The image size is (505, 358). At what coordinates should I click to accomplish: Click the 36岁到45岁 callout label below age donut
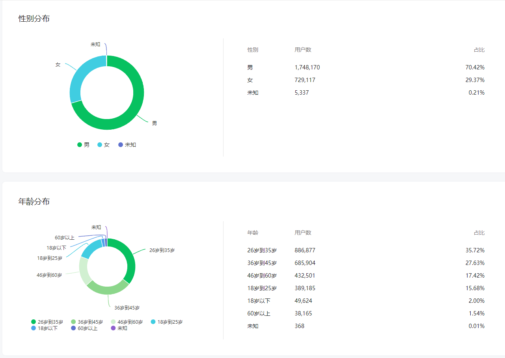(x=127, y=308)
